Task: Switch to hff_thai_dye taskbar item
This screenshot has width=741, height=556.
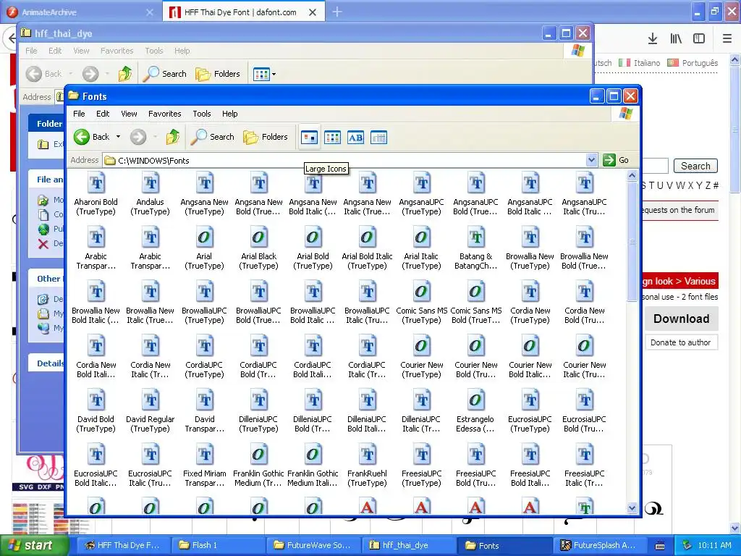Action: (x=408, y=545)
